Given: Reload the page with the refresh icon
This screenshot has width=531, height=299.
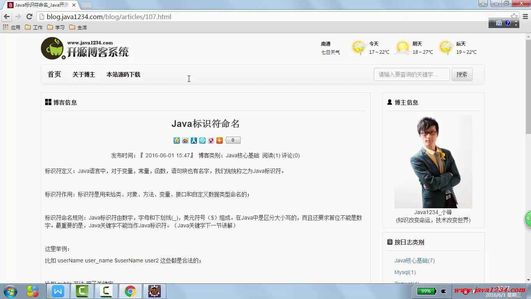Looking at the screenshot, I should tap(29, 17).
